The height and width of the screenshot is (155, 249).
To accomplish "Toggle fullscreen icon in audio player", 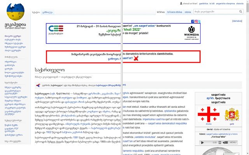I will pos(220,143).
